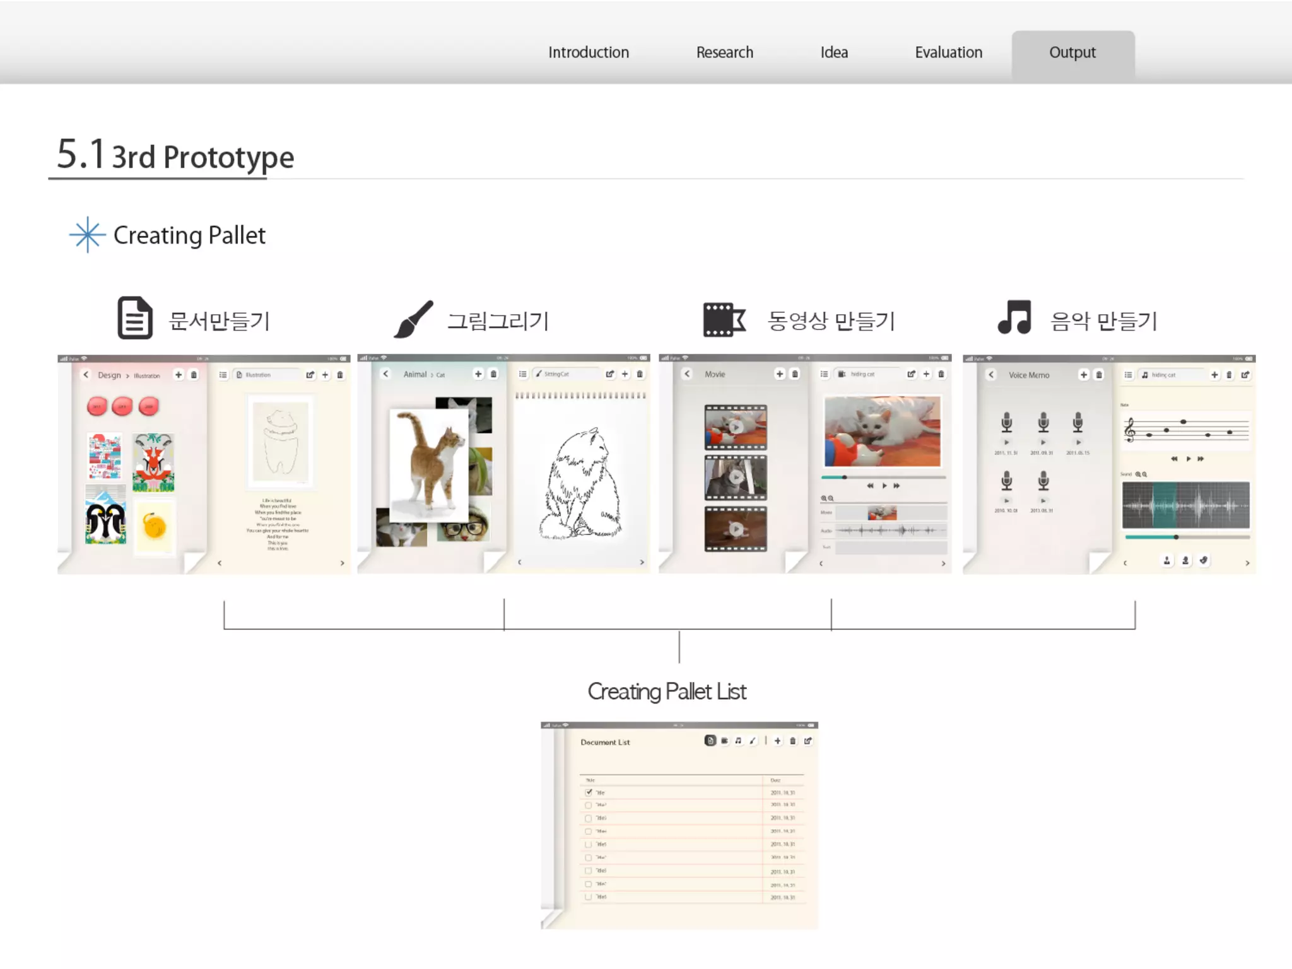Open the Output tab
The width and height of the screenshot is (1292, 969).
coord(1072,53)
